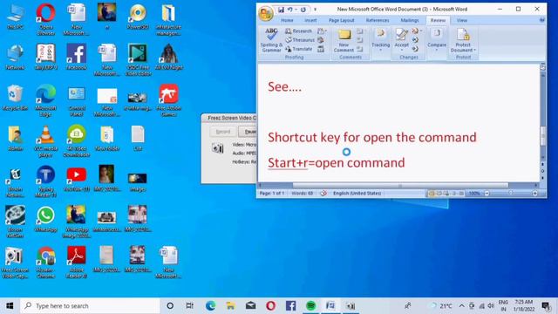This screenshot has width=558, height=314.
Task: Open the Translate tool
Action: [x=298, y=49]
